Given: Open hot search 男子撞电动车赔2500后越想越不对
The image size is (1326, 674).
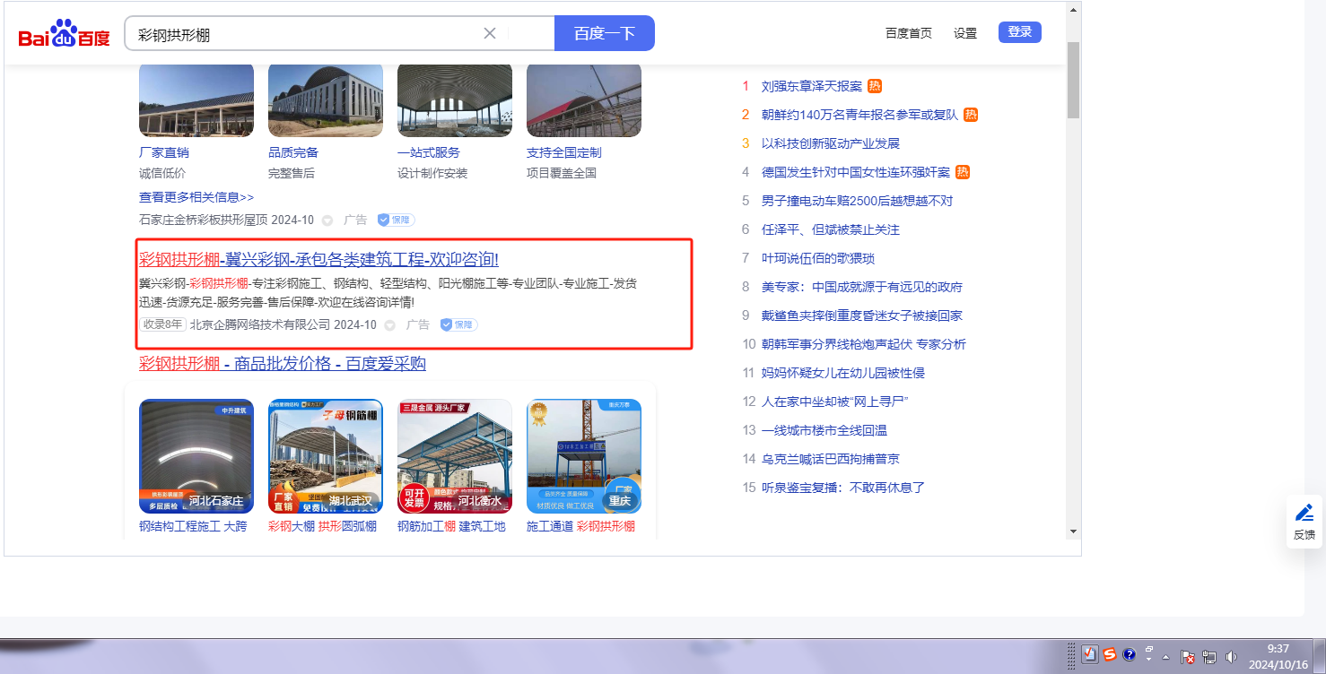Looking at the screenshot, I should [857, 201].
